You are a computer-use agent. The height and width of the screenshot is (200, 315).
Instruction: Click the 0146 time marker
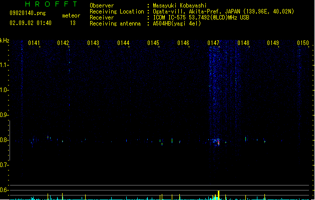[183, 43]
